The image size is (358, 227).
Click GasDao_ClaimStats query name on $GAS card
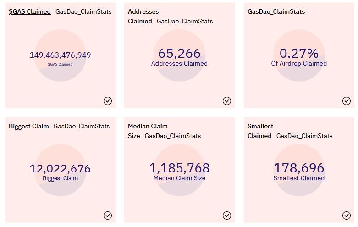coord(83,11)
